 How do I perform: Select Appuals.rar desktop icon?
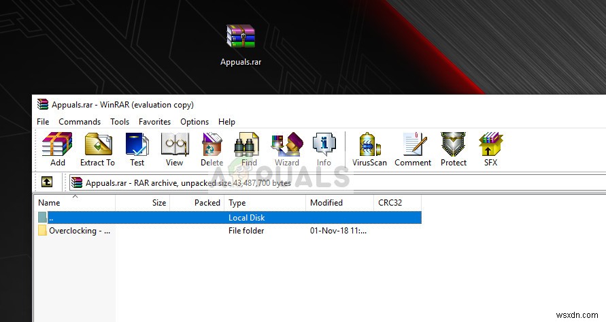[240, 46]
